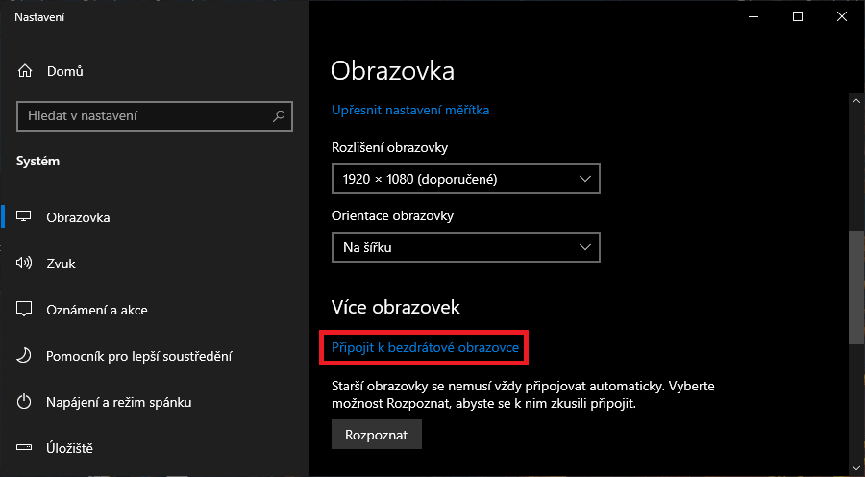Click the Domů home icon
This screenshot has width=865, height=477.
[x=25, y=71]
